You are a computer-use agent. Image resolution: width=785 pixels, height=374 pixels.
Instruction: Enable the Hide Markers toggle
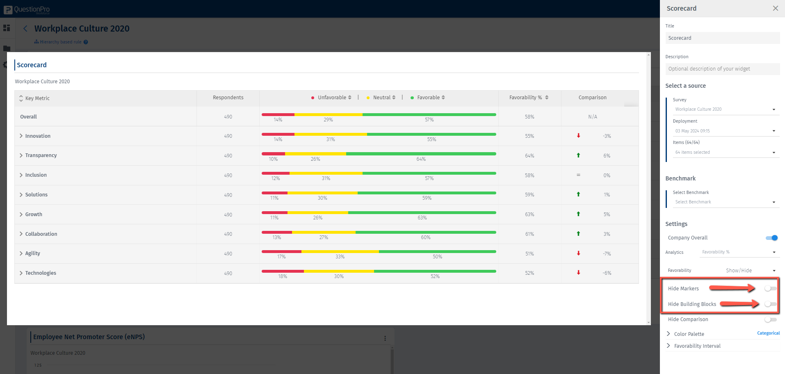click(770, 289)
